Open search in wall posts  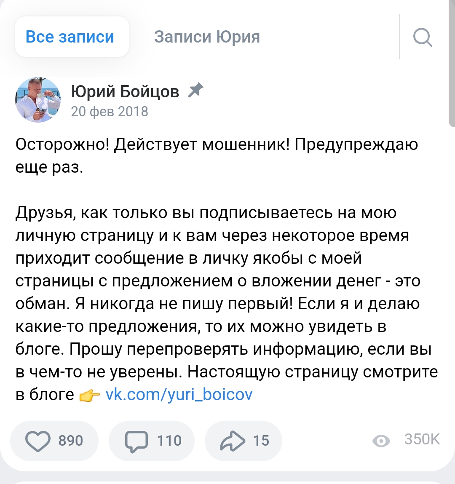pos(423,37)
